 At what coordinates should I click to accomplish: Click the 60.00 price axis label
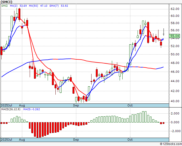coord(175,16)
